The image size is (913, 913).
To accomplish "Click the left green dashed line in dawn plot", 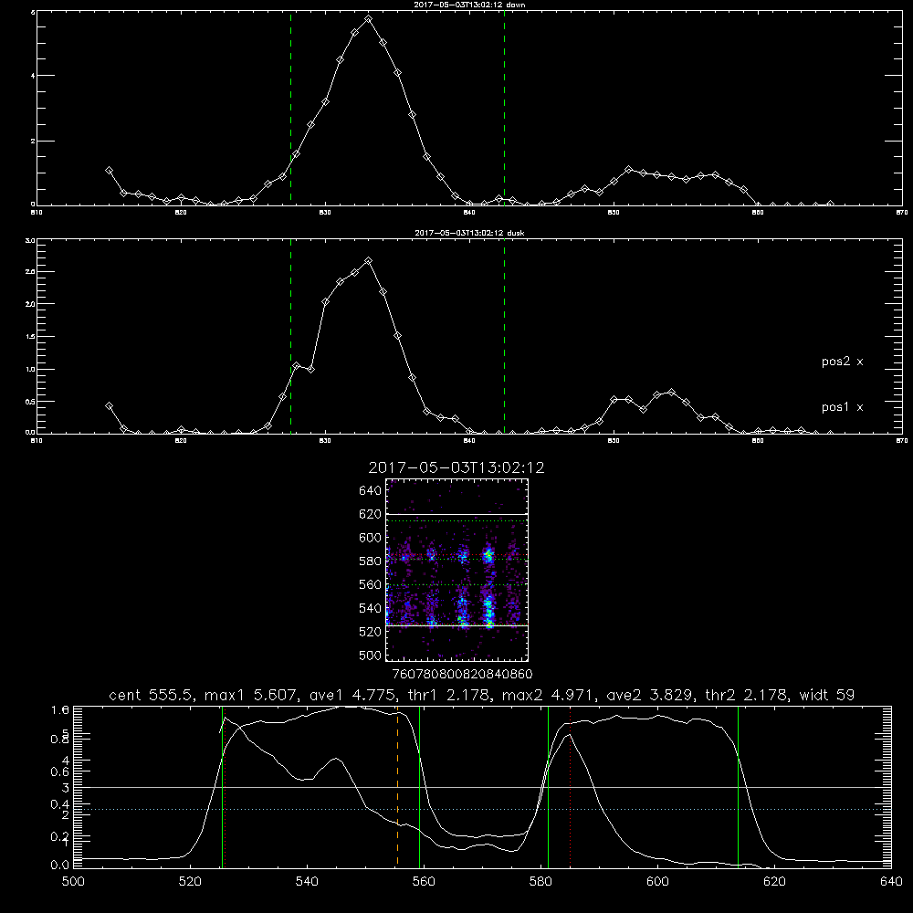I will 290,109.
